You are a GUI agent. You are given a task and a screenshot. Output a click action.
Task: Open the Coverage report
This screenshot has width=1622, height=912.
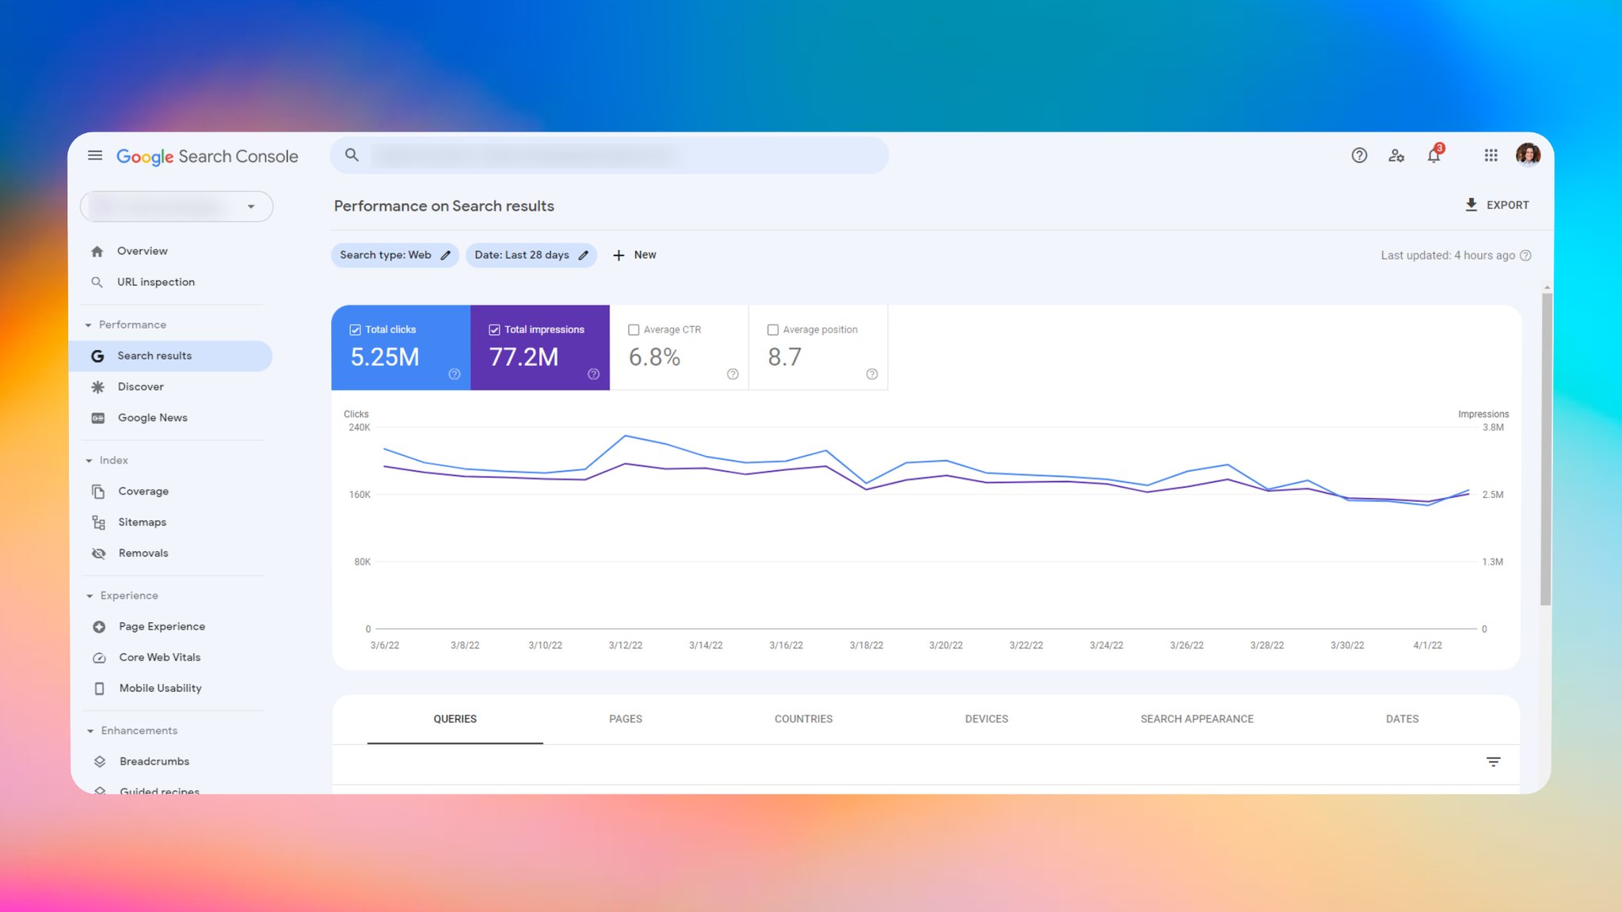pyautogui.click(x=143, y=492)
